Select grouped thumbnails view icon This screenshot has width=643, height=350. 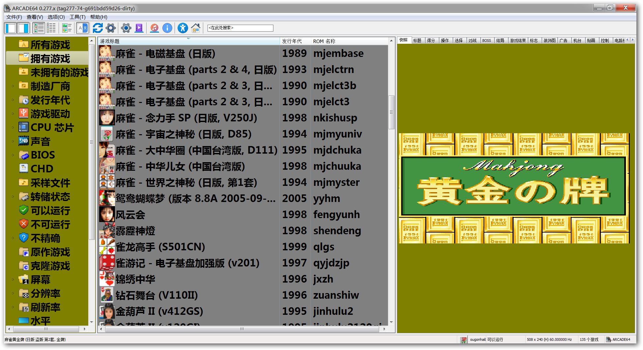(67, 28)
